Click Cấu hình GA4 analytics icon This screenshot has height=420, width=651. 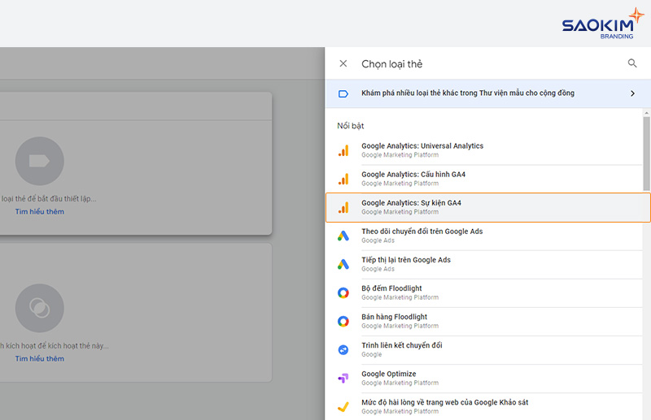pyautogui.click(x=343, y=179)
